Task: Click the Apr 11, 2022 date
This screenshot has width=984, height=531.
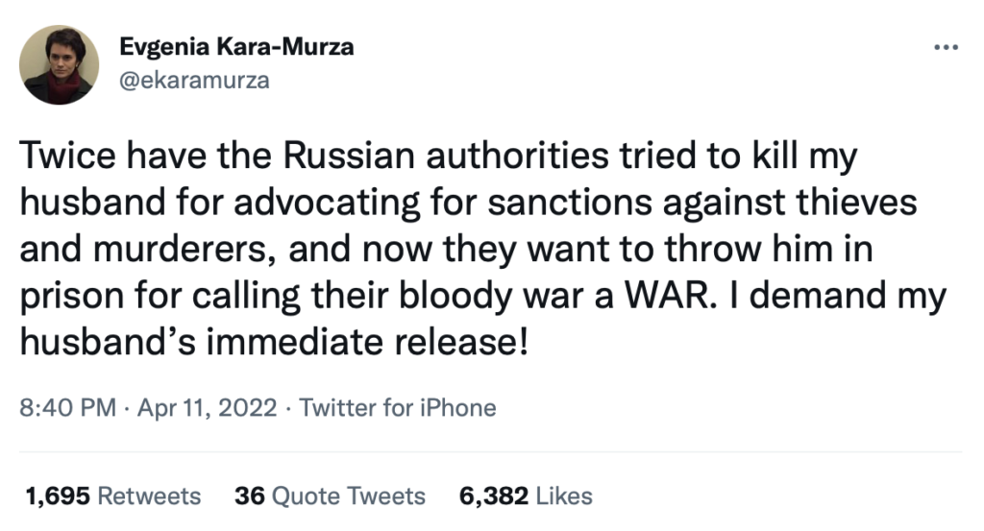Action: point(205,407)
